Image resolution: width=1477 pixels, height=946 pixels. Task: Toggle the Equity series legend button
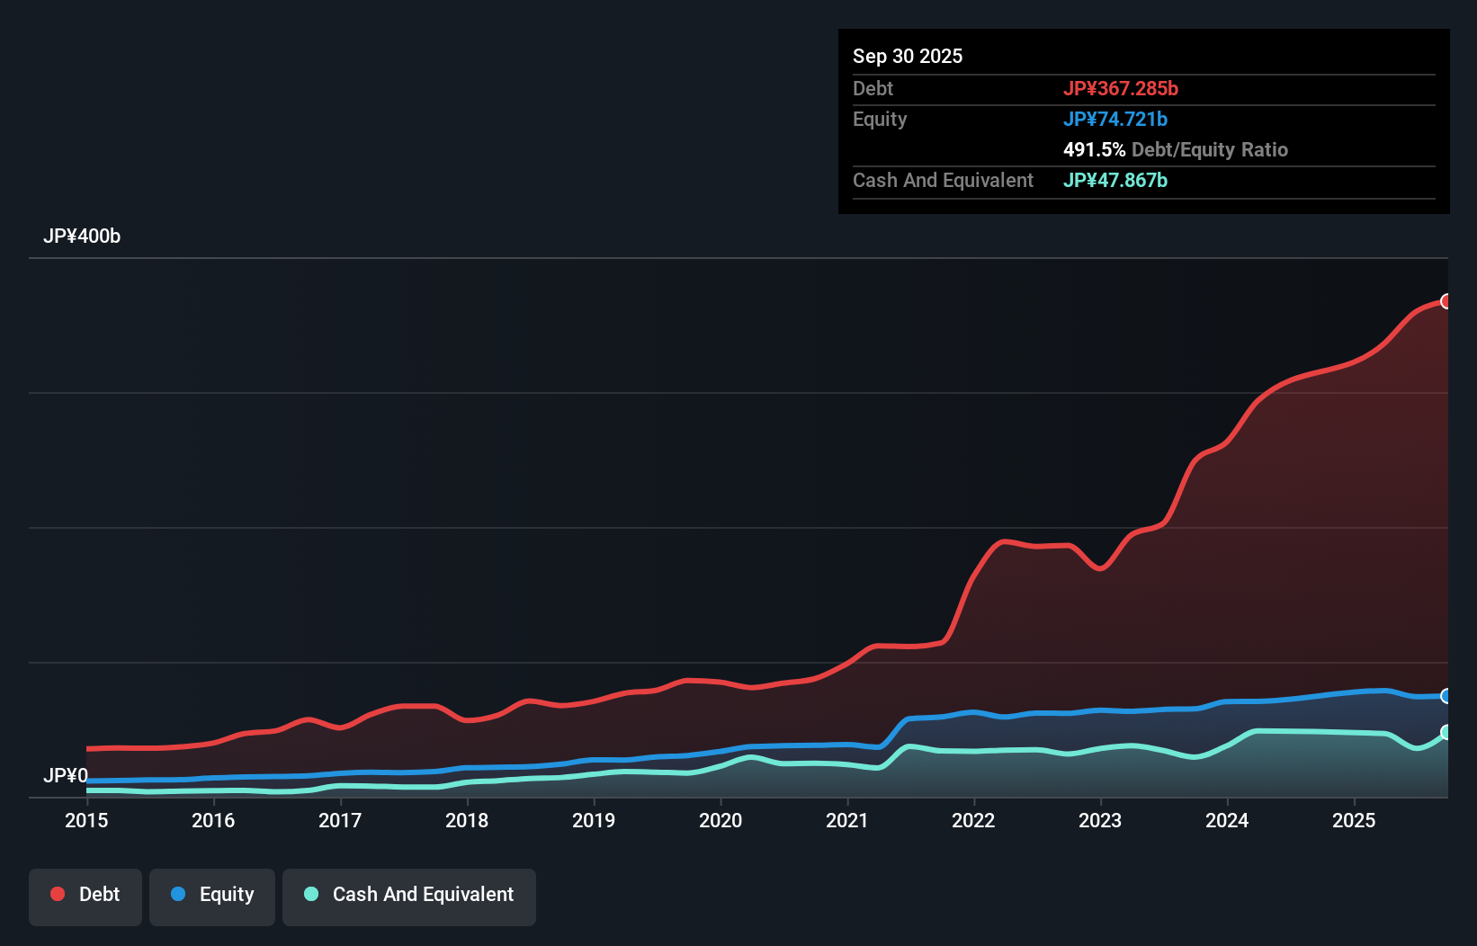pyautogui.click(x=212, y=897)
